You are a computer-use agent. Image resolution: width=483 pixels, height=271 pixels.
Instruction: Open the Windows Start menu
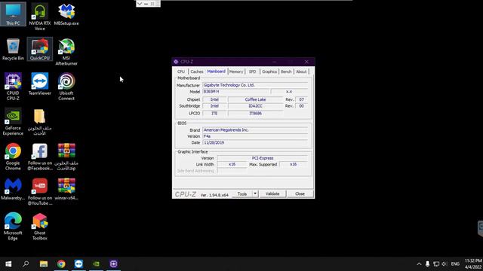(x=8, y=264)
